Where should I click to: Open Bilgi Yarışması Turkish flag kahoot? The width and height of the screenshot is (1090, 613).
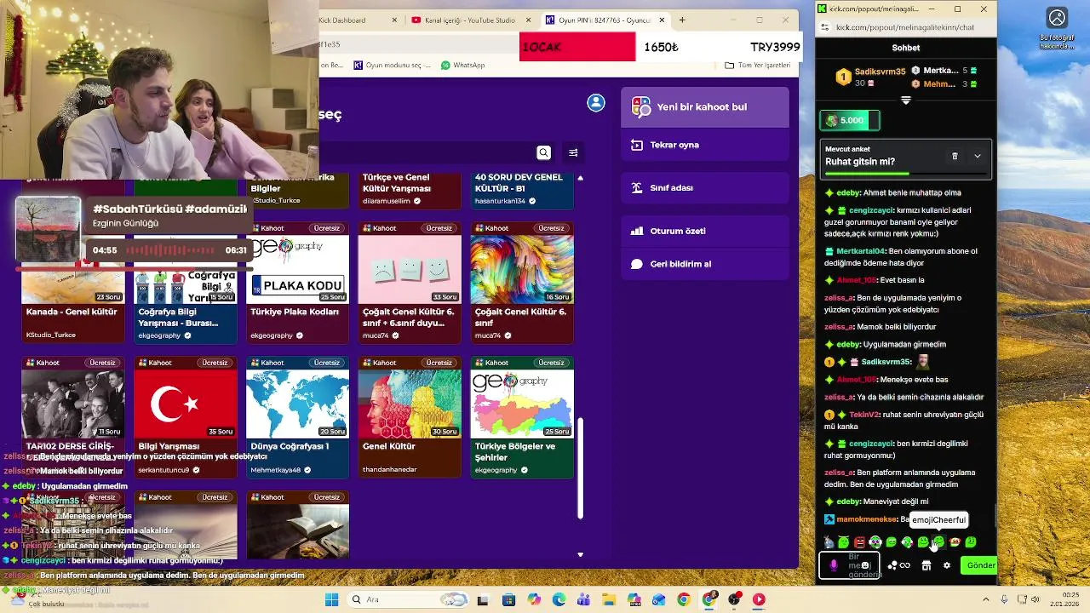(186, 417)
